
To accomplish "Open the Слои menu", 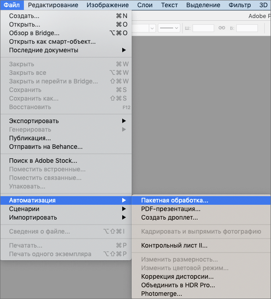I will click(x=145, y=5).
